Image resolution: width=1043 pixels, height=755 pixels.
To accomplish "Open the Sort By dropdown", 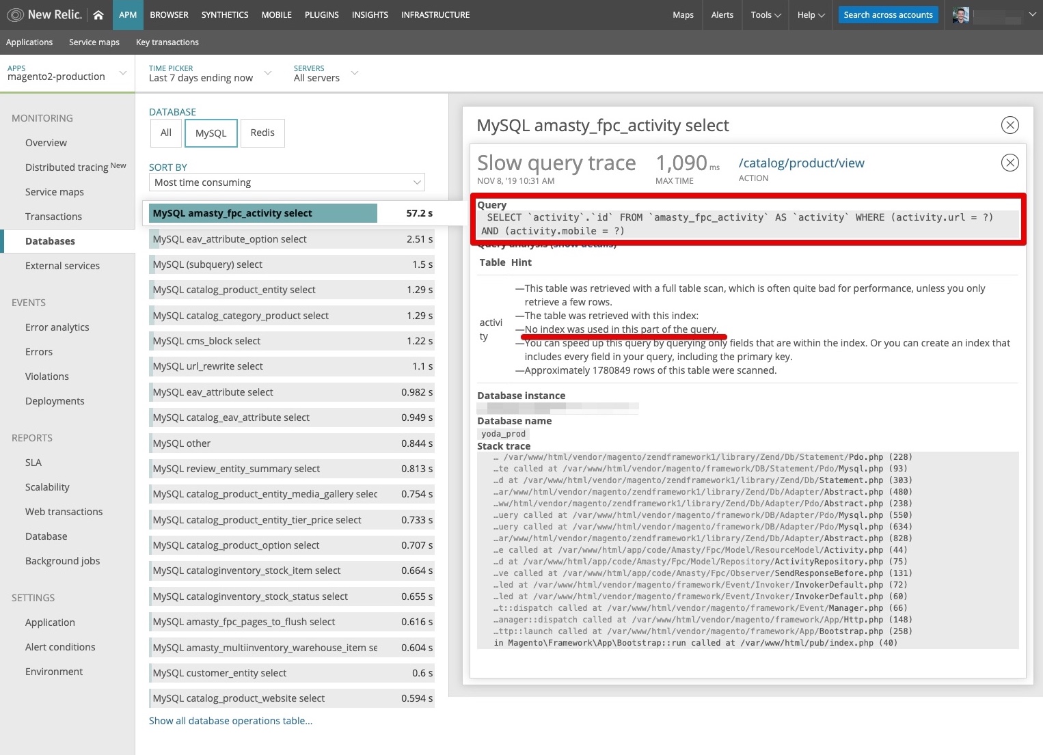I will pyautogui.click(x=287, y=182).
